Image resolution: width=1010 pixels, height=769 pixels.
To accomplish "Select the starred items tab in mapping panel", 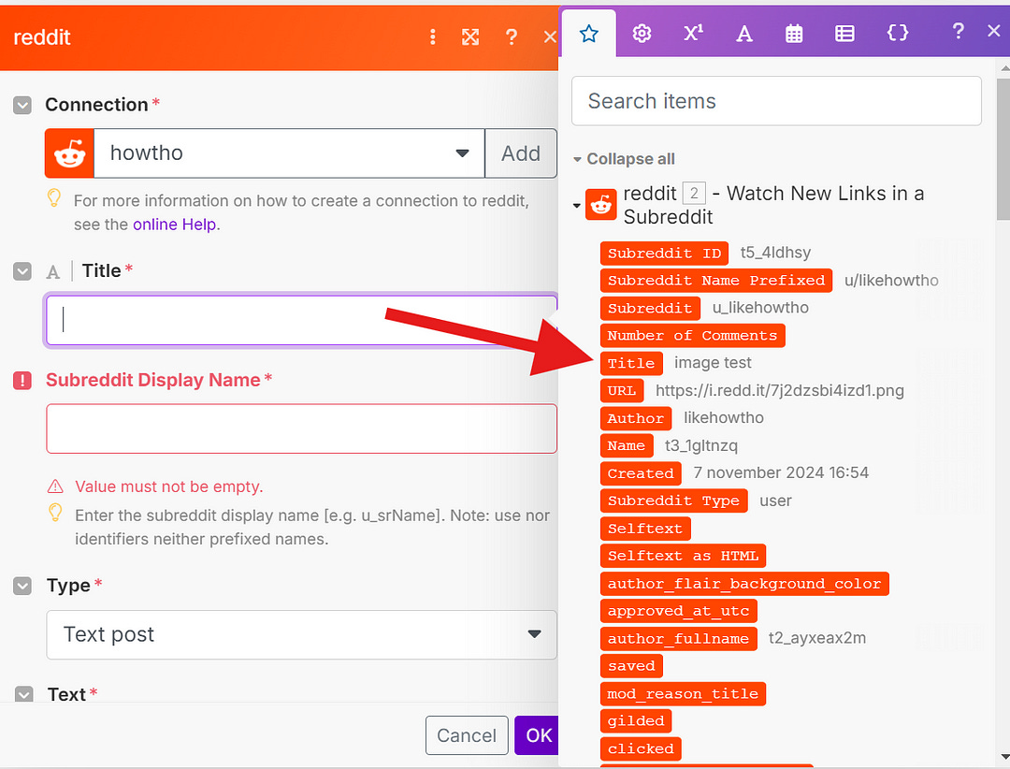I will (589, 34).
